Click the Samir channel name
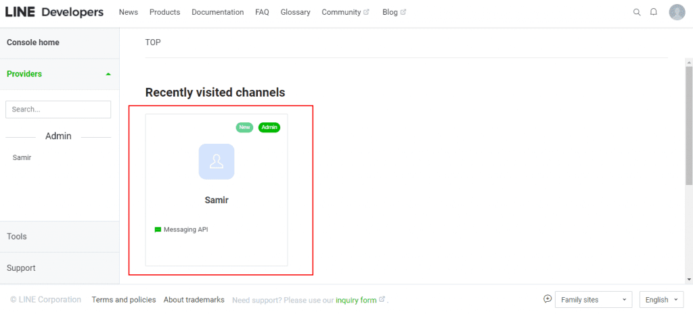Viewport: 693px width, 314px height. 217,201
